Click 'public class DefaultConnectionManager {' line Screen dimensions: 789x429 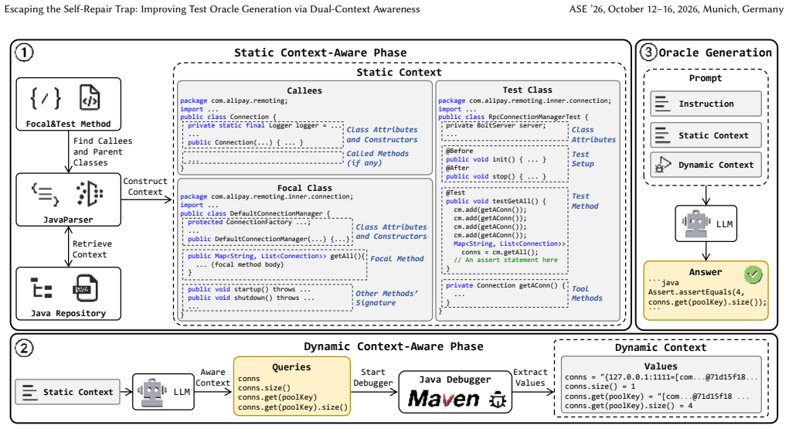255,213
